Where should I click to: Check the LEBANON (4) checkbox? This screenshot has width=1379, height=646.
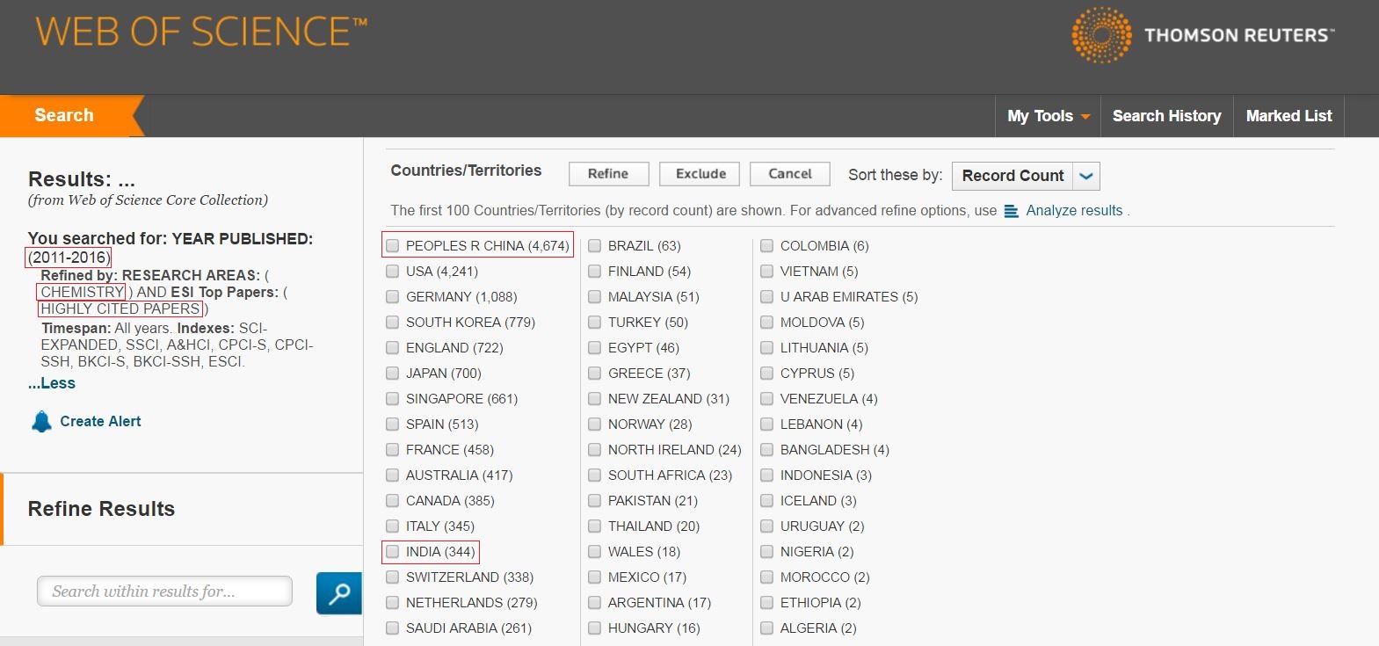point(767,425)
